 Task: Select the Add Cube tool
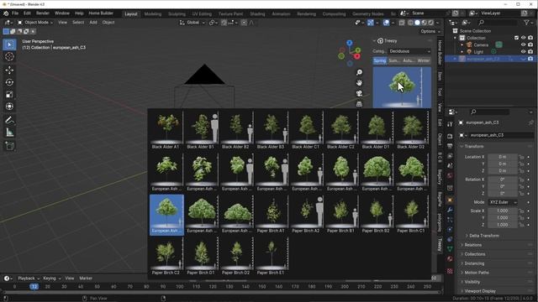9,146
